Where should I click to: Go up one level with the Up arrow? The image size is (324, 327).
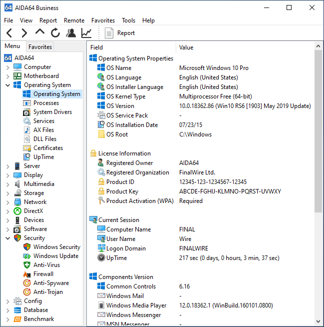40,33
